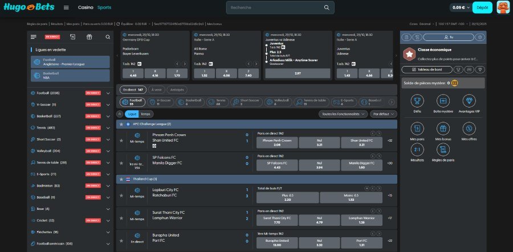
Task: Open the Par défaut sort dropdown
Action: click(384, 114)
